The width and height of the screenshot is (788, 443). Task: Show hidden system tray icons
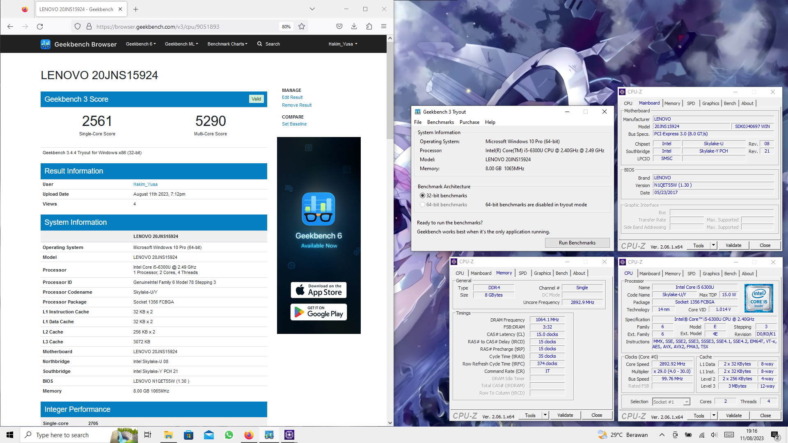click(x=662, y=435)
